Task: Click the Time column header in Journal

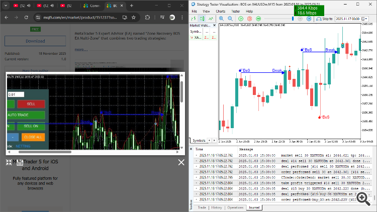Action: [216, 149]
